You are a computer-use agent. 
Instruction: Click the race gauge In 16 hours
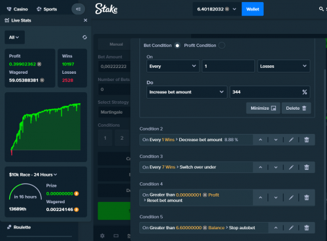(26, 192)
